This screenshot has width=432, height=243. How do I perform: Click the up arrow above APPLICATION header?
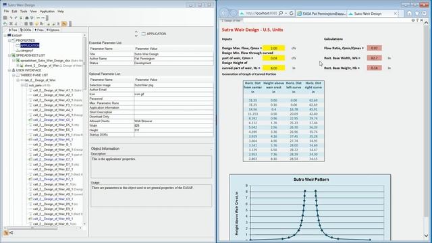tap(136, 32)
